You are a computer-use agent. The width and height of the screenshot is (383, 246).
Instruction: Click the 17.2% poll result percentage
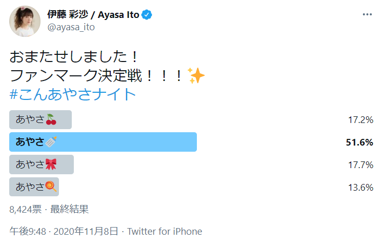(x=360, y=120)
